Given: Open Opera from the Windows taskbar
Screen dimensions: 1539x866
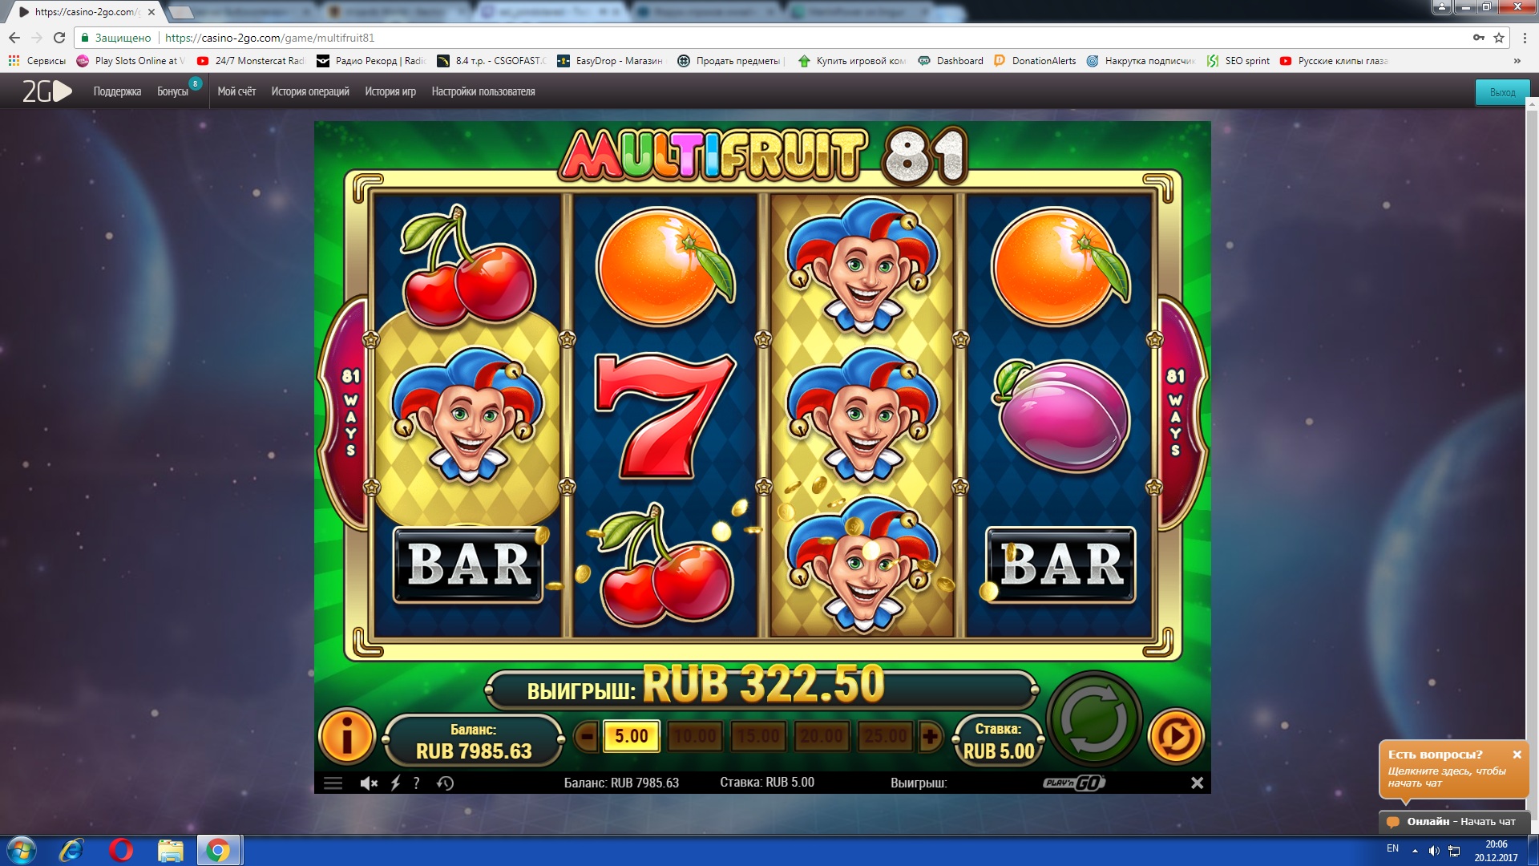Looking at the screenshot, I should pos(121,850).
